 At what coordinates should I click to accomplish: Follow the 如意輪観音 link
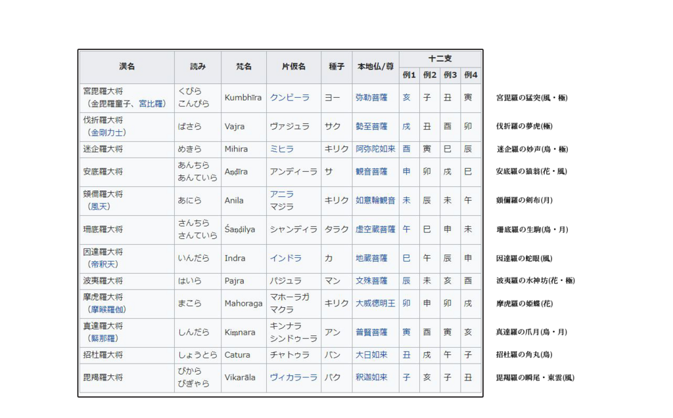(375, 200)
